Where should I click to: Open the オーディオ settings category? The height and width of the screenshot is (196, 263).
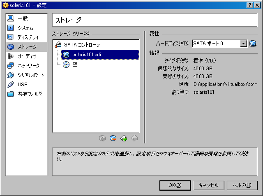[27, 56]
